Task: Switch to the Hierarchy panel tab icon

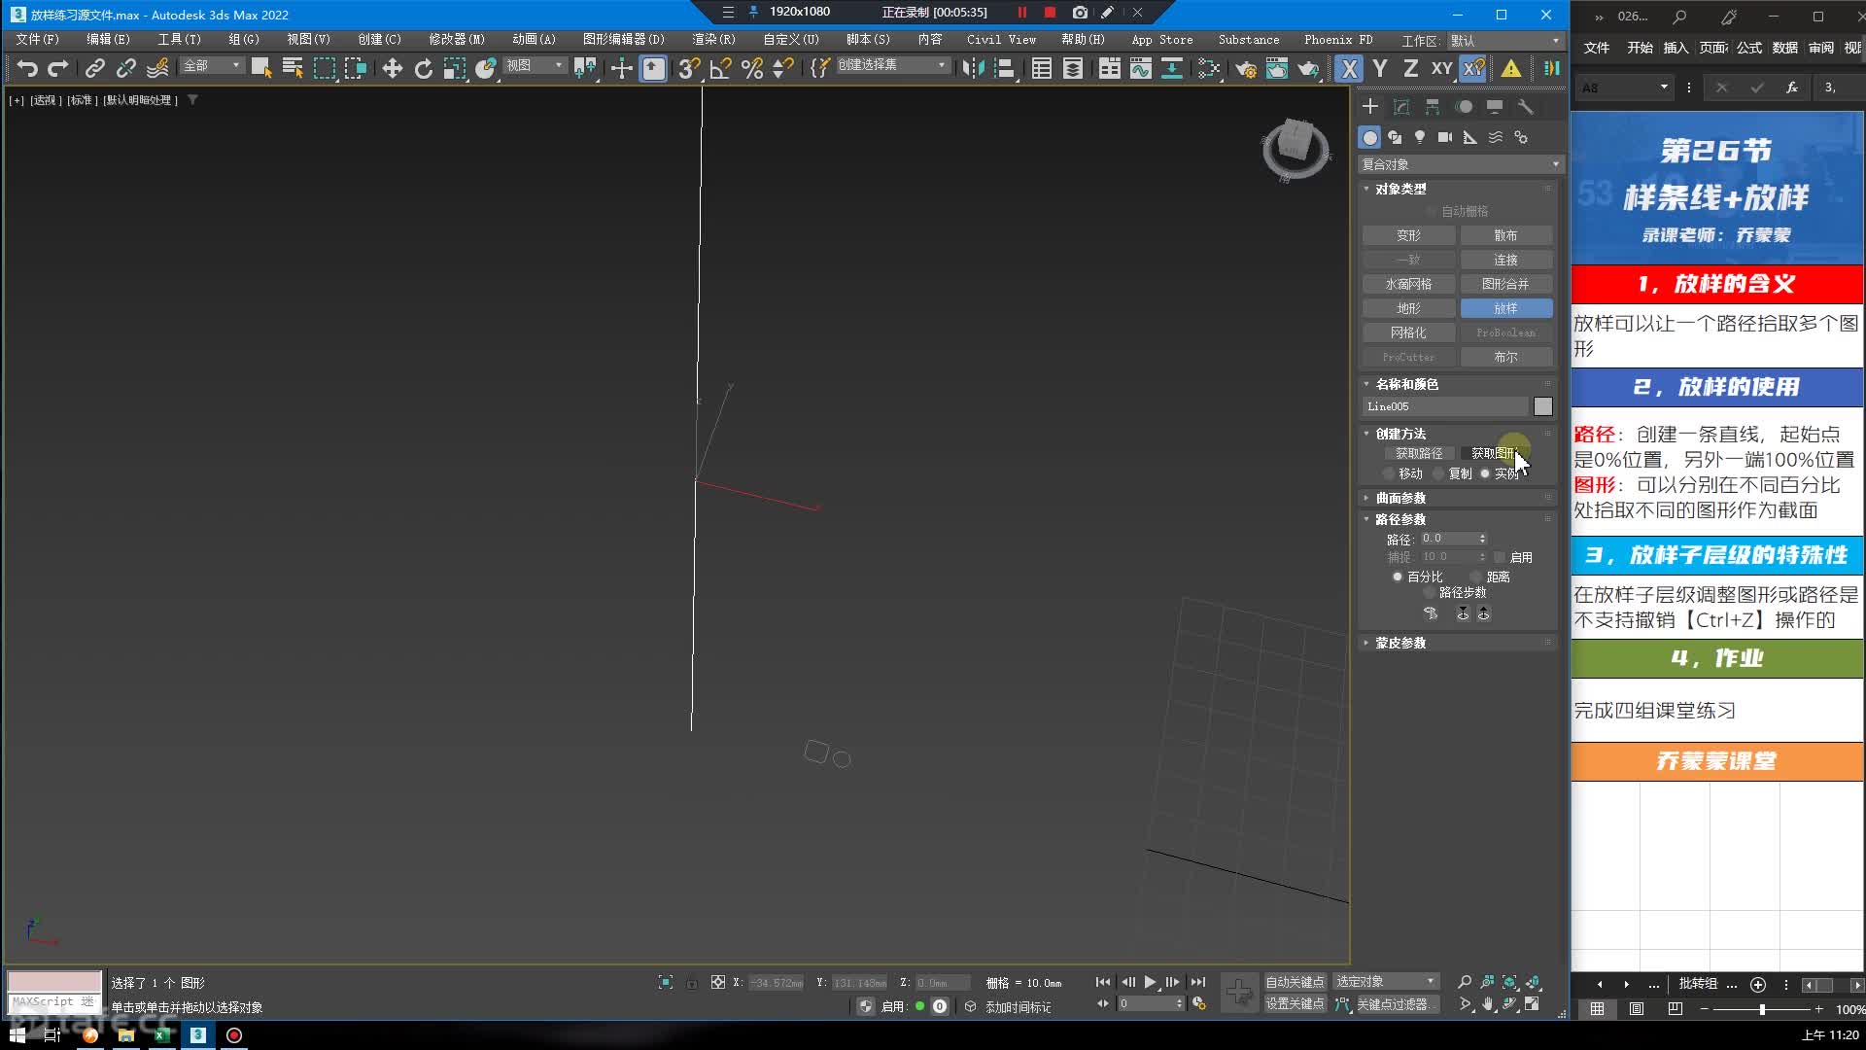Action: coord(1432,106)
